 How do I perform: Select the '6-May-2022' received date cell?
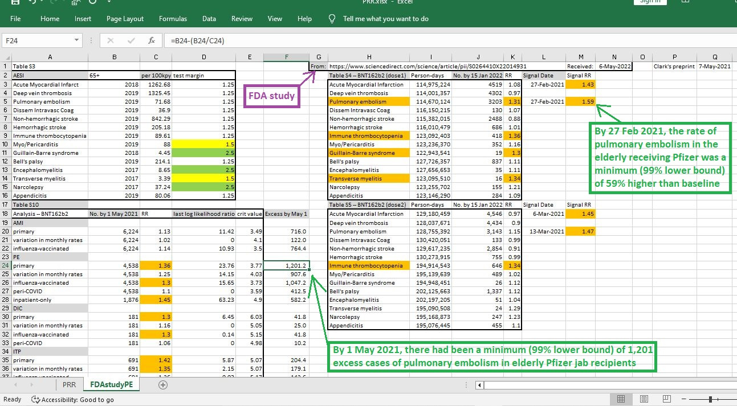pos(614,66)
